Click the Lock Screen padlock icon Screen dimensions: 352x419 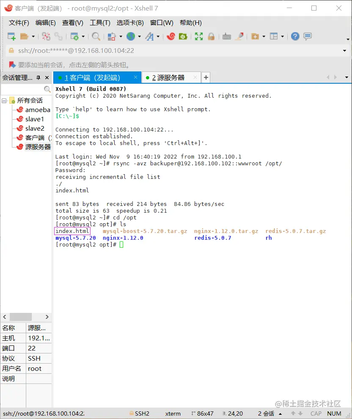click(x=211, y=36)
